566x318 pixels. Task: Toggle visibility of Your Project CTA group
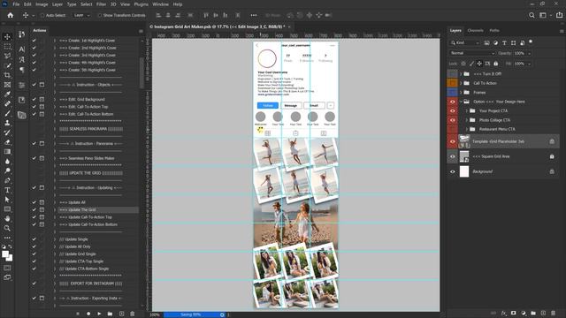pos(452,110)
